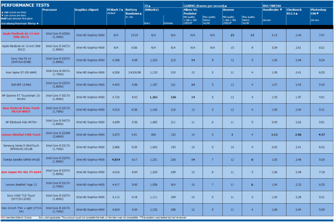Select the Apple MacBook Air Mid 2012 row name
The image size is (334, 222).
[x=21, y=47]
